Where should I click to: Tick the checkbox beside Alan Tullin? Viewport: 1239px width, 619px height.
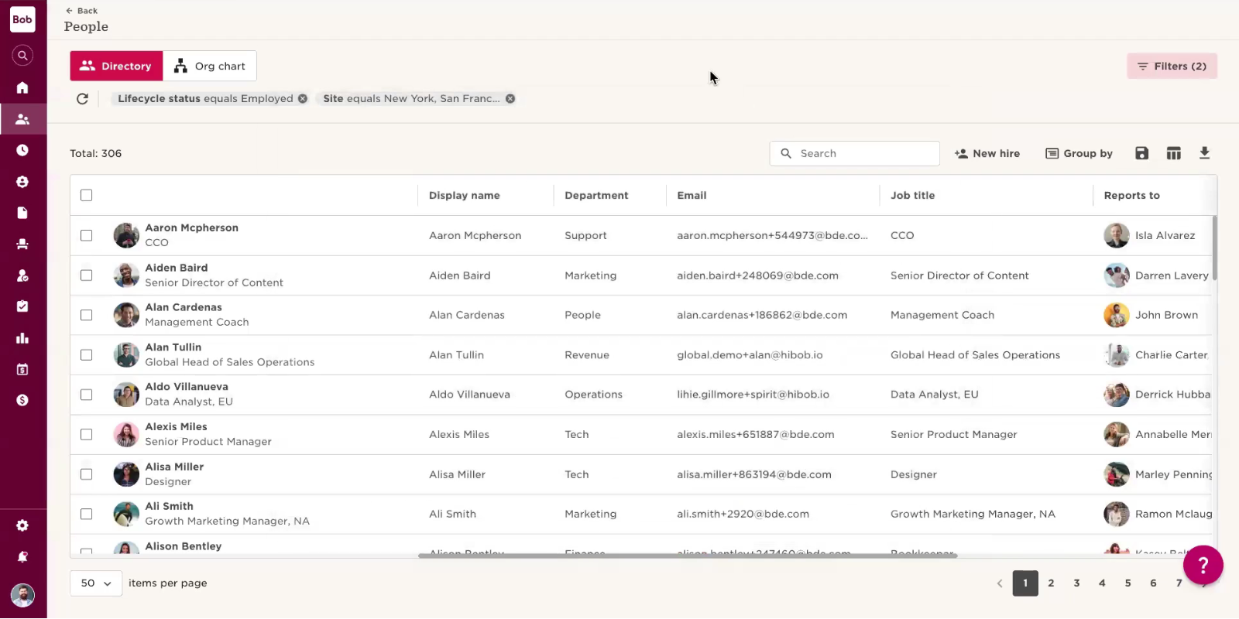coord(87,355)
